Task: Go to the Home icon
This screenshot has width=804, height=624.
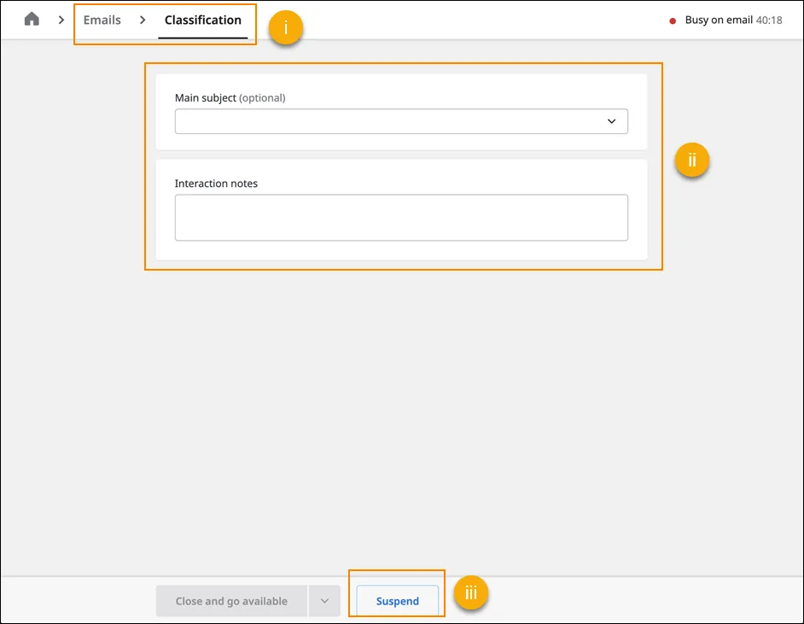Action: click(32, 20)
